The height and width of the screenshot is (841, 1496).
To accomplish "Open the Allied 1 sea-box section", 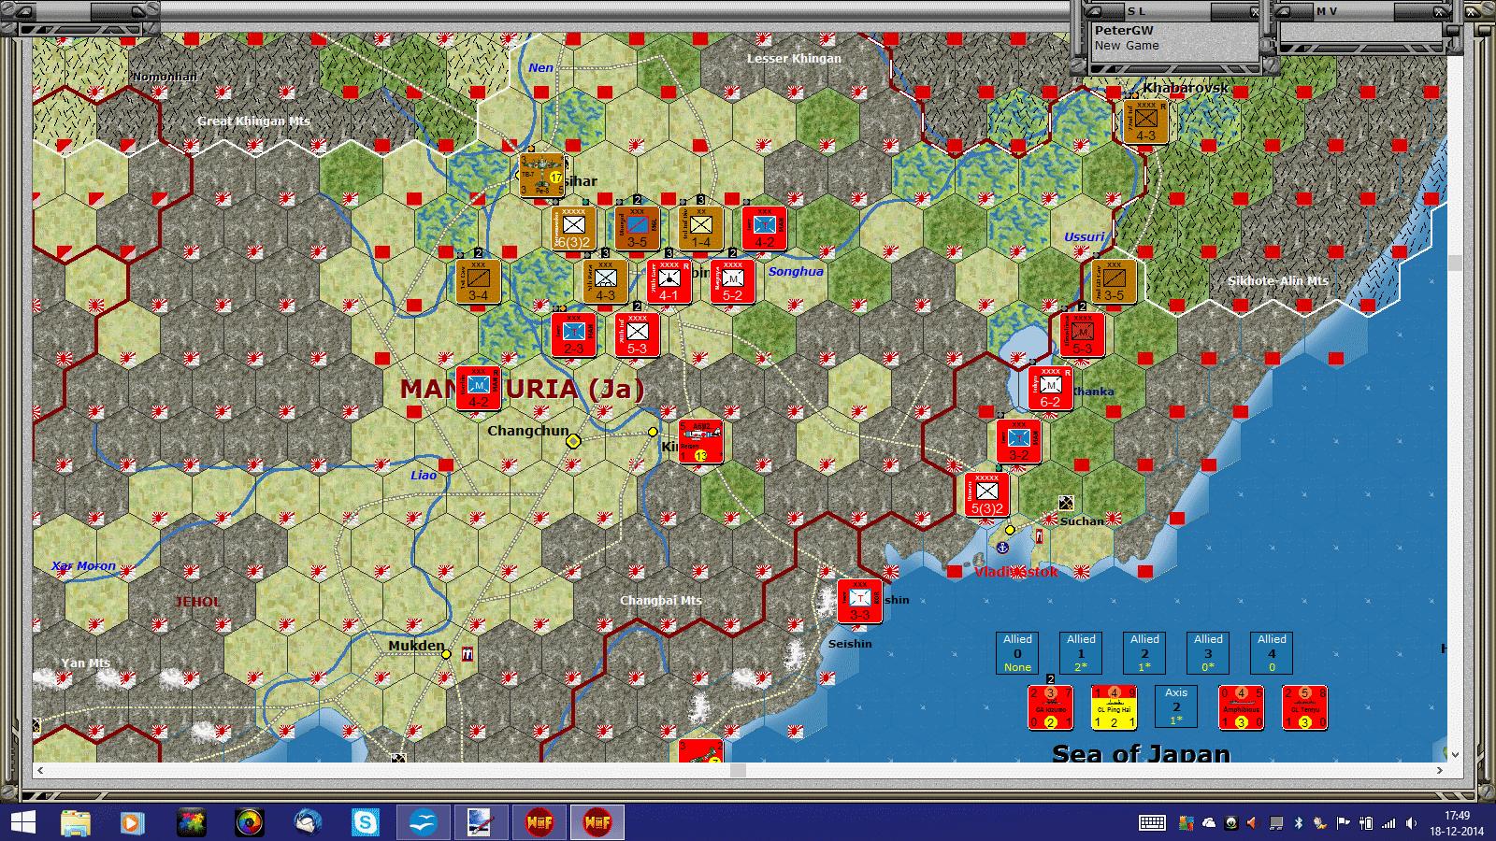I will click(x=1081, y=653).
